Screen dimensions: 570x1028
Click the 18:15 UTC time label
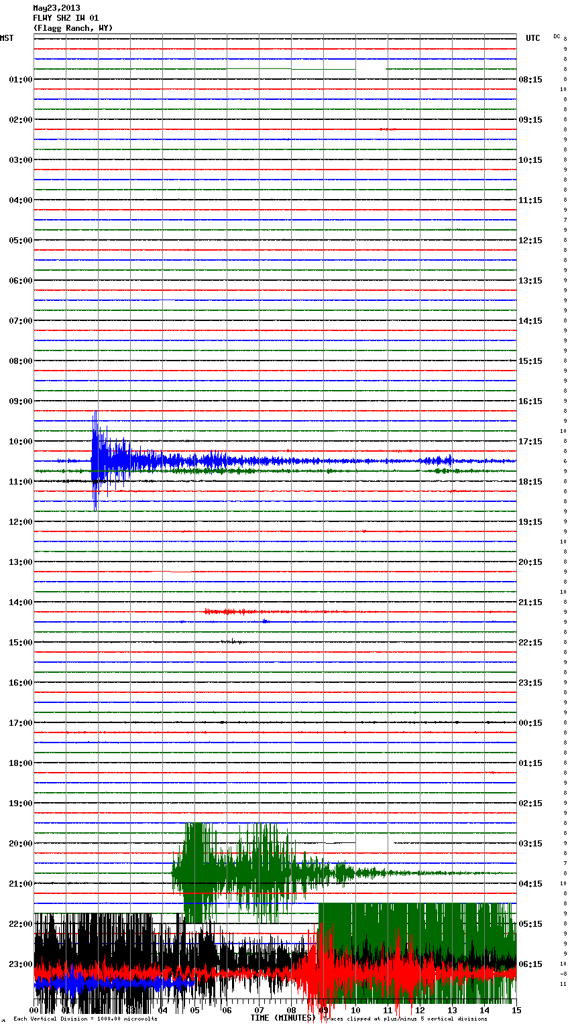(x=530, y=482)
